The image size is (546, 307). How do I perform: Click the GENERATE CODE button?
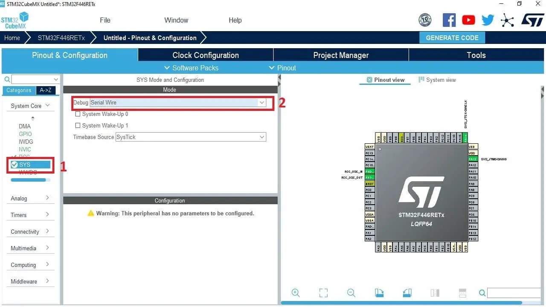coord(452,38)
